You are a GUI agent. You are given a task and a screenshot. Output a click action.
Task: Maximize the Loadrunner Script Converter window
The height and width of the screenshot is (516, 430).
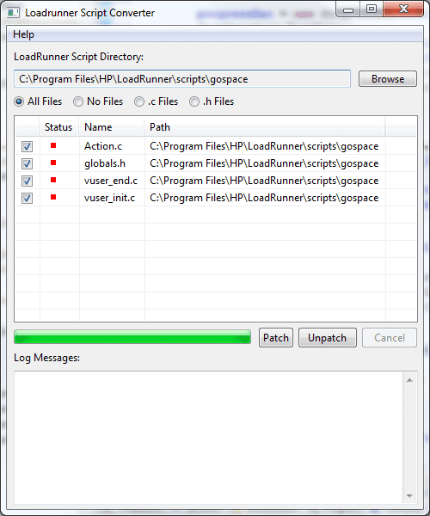coord(372,9)
